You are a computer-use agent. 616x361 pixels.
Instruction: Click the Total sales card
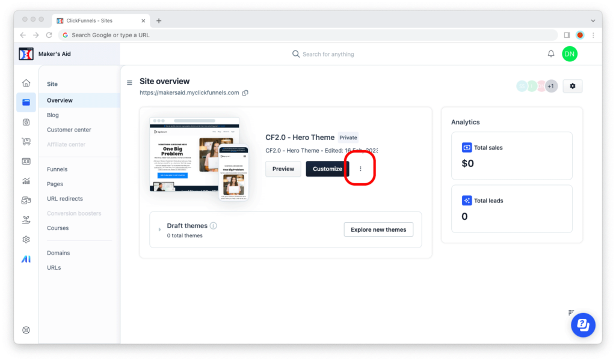click(x=512, y=156)
